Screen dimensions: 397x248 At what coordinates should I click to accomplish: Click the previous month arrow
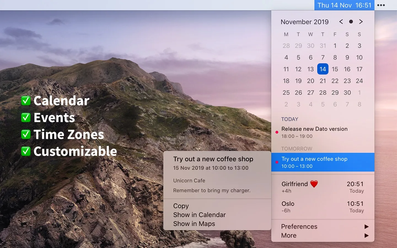(341, 21)
